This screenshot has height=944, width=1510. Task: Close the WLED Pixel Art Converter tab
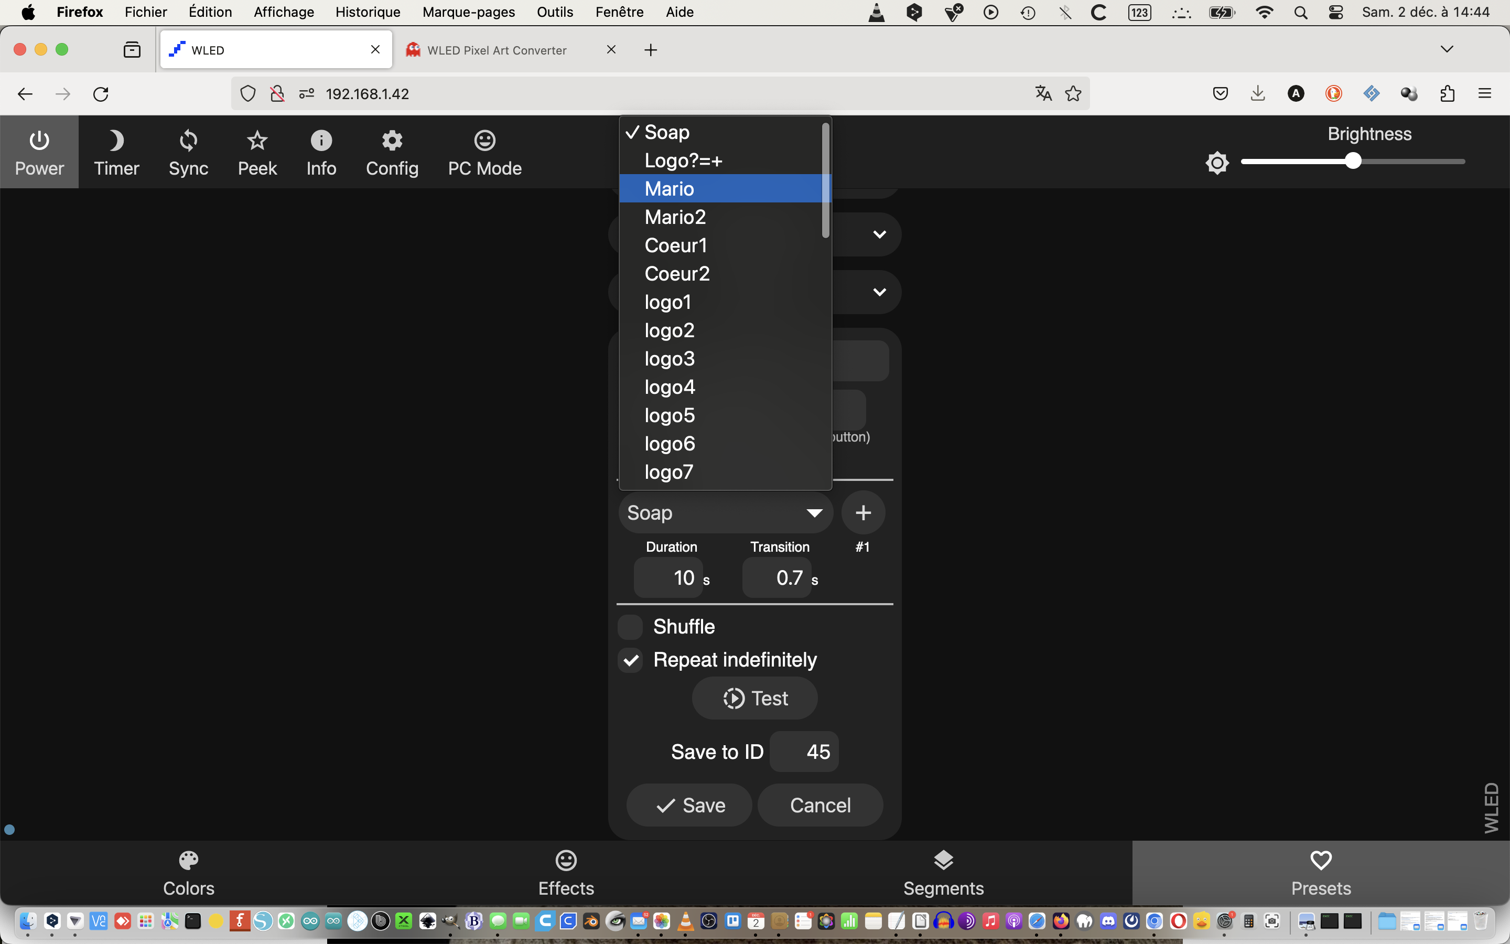611,49
